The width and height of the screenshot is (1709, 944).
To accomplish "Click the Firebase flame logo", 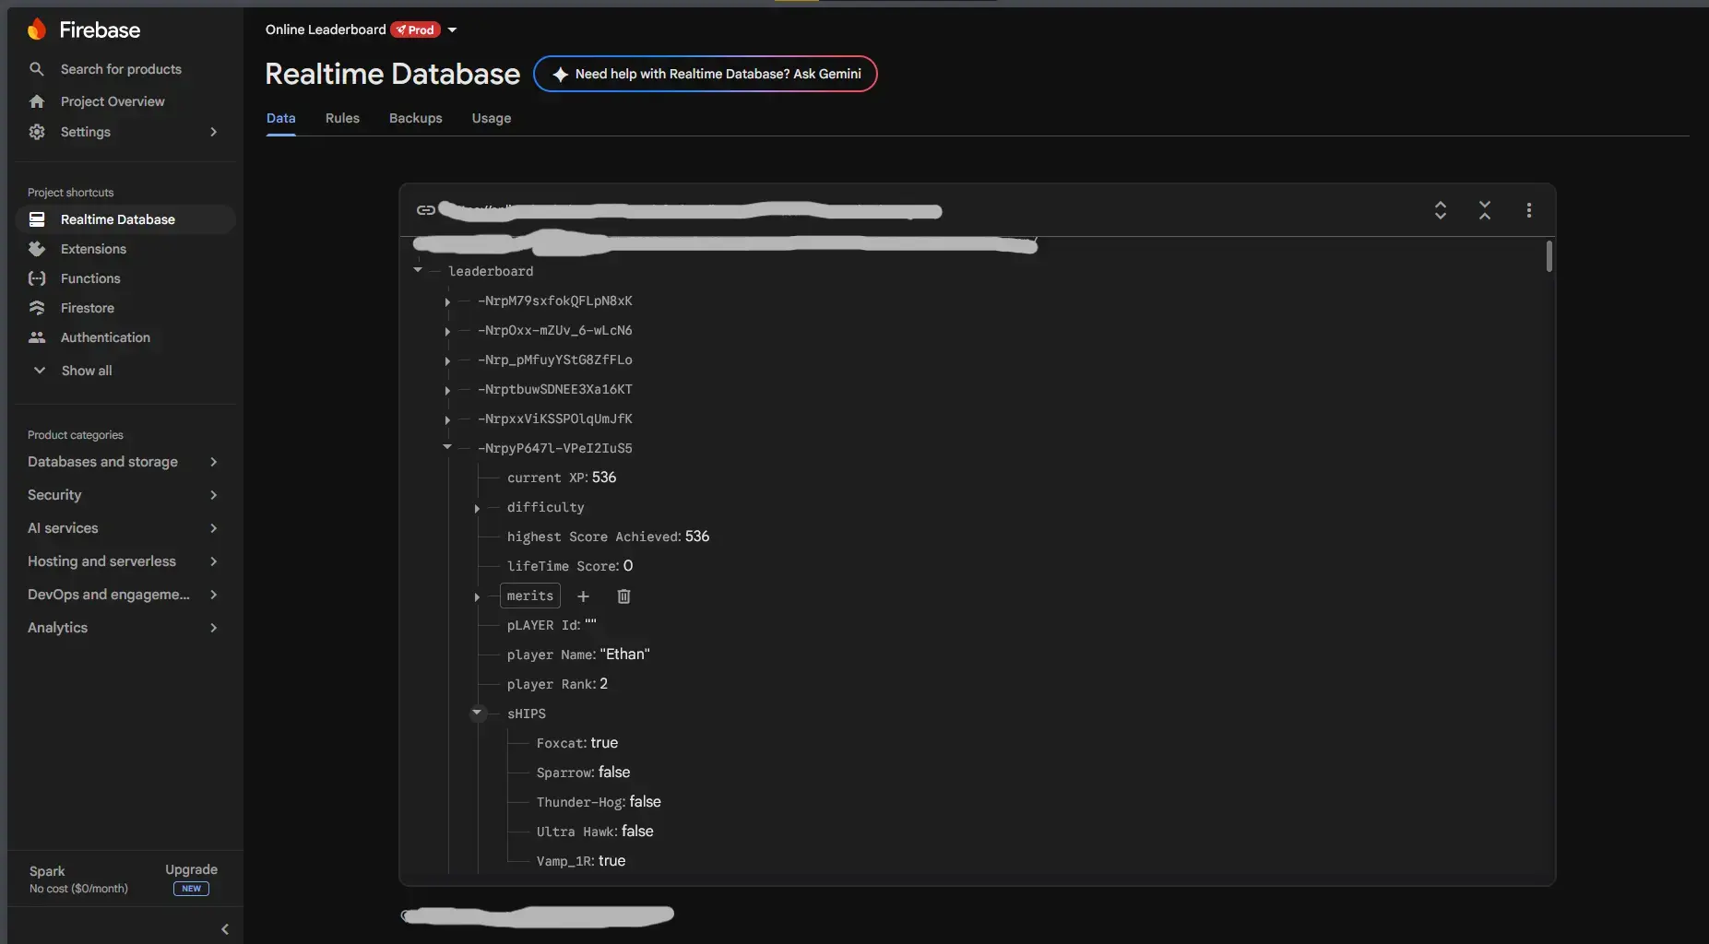I will [x=36, y=29].
